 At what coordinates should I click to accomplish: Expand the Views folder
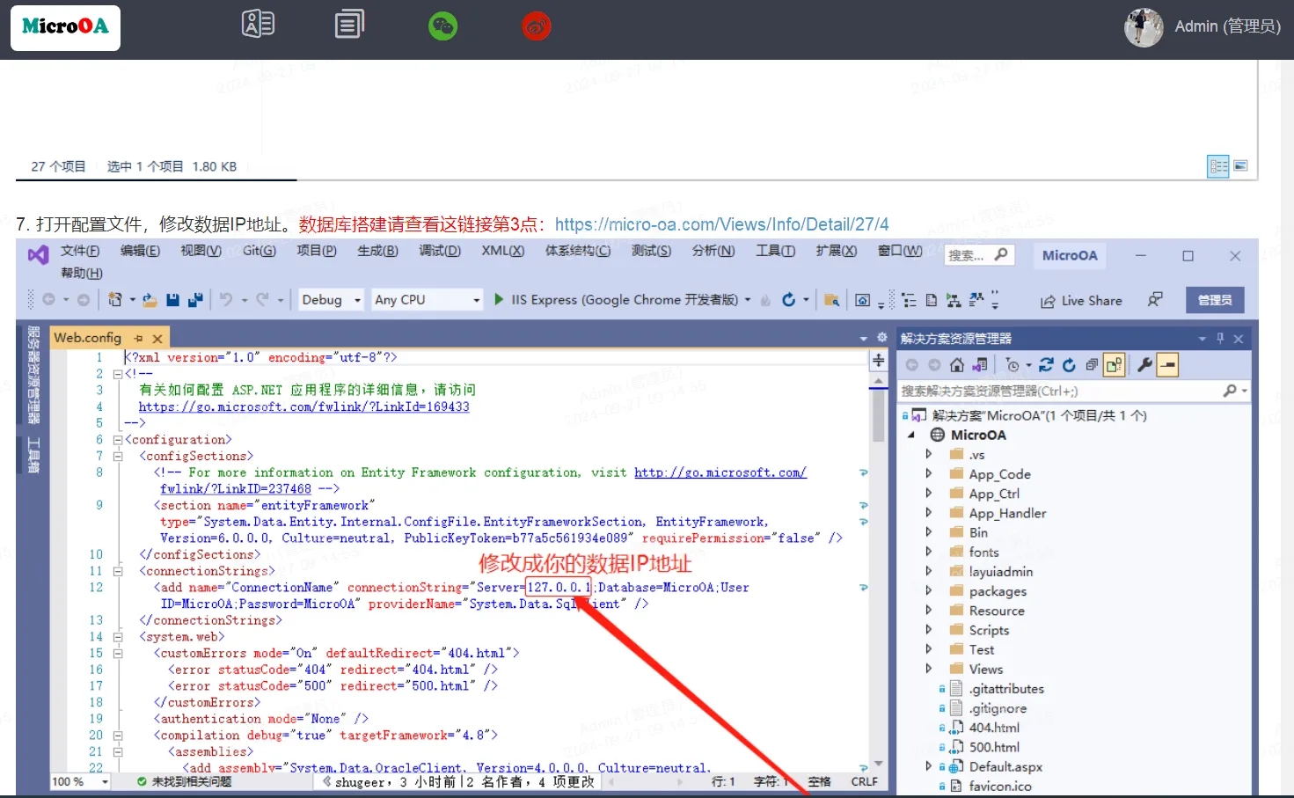pos(928,669)
